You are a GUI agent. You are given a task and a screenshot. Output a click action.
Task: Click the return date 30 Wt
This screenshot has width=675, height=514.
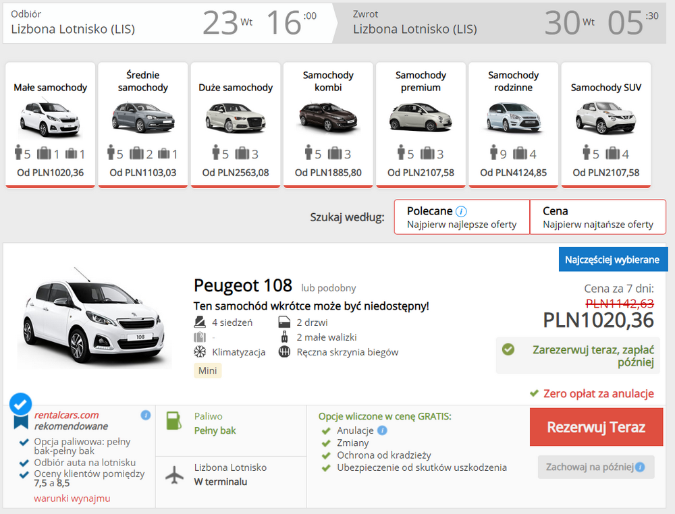[x=569, y=22]
